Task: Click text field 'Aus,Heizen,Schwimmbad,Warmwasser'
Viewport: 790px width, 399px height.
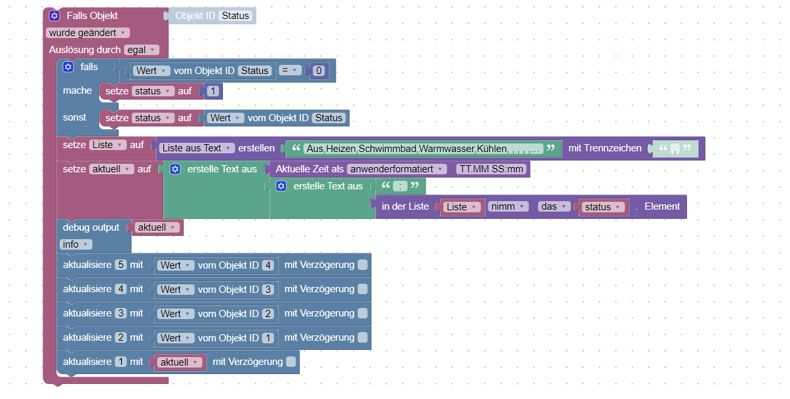Action: click(x=424, y=148)
